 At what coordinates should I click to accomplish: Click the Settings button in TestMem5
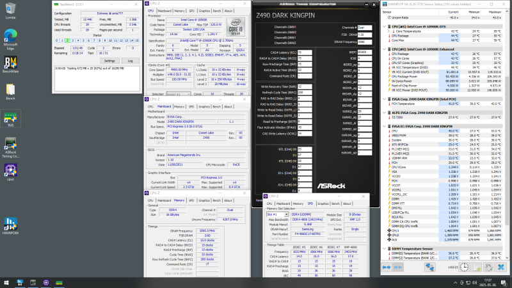[109, 61]
